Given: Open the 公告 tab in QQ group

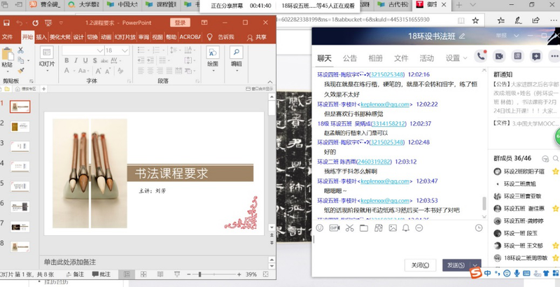Looking at the screenshot, I should pyautogui.click(x=349, y=58).
